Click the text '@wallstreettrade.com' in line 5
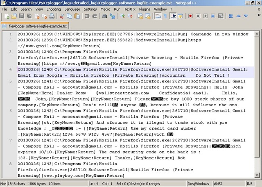Image resolution: width=262 pixels, height=187 pixels. pyautogui.click(x=122, y=93)
